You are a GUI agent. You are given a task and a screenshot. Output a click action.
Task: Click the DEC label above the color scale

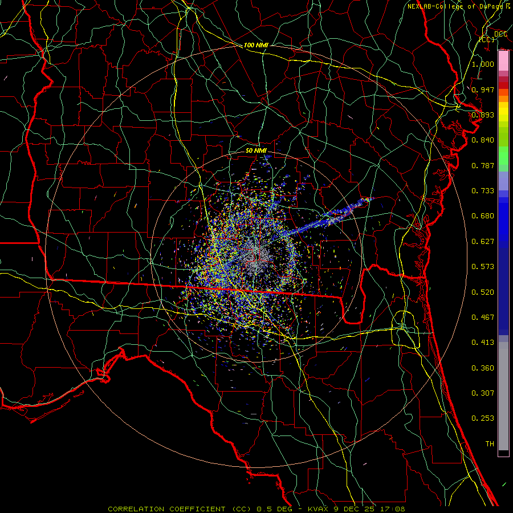click(x=500, y=34)
